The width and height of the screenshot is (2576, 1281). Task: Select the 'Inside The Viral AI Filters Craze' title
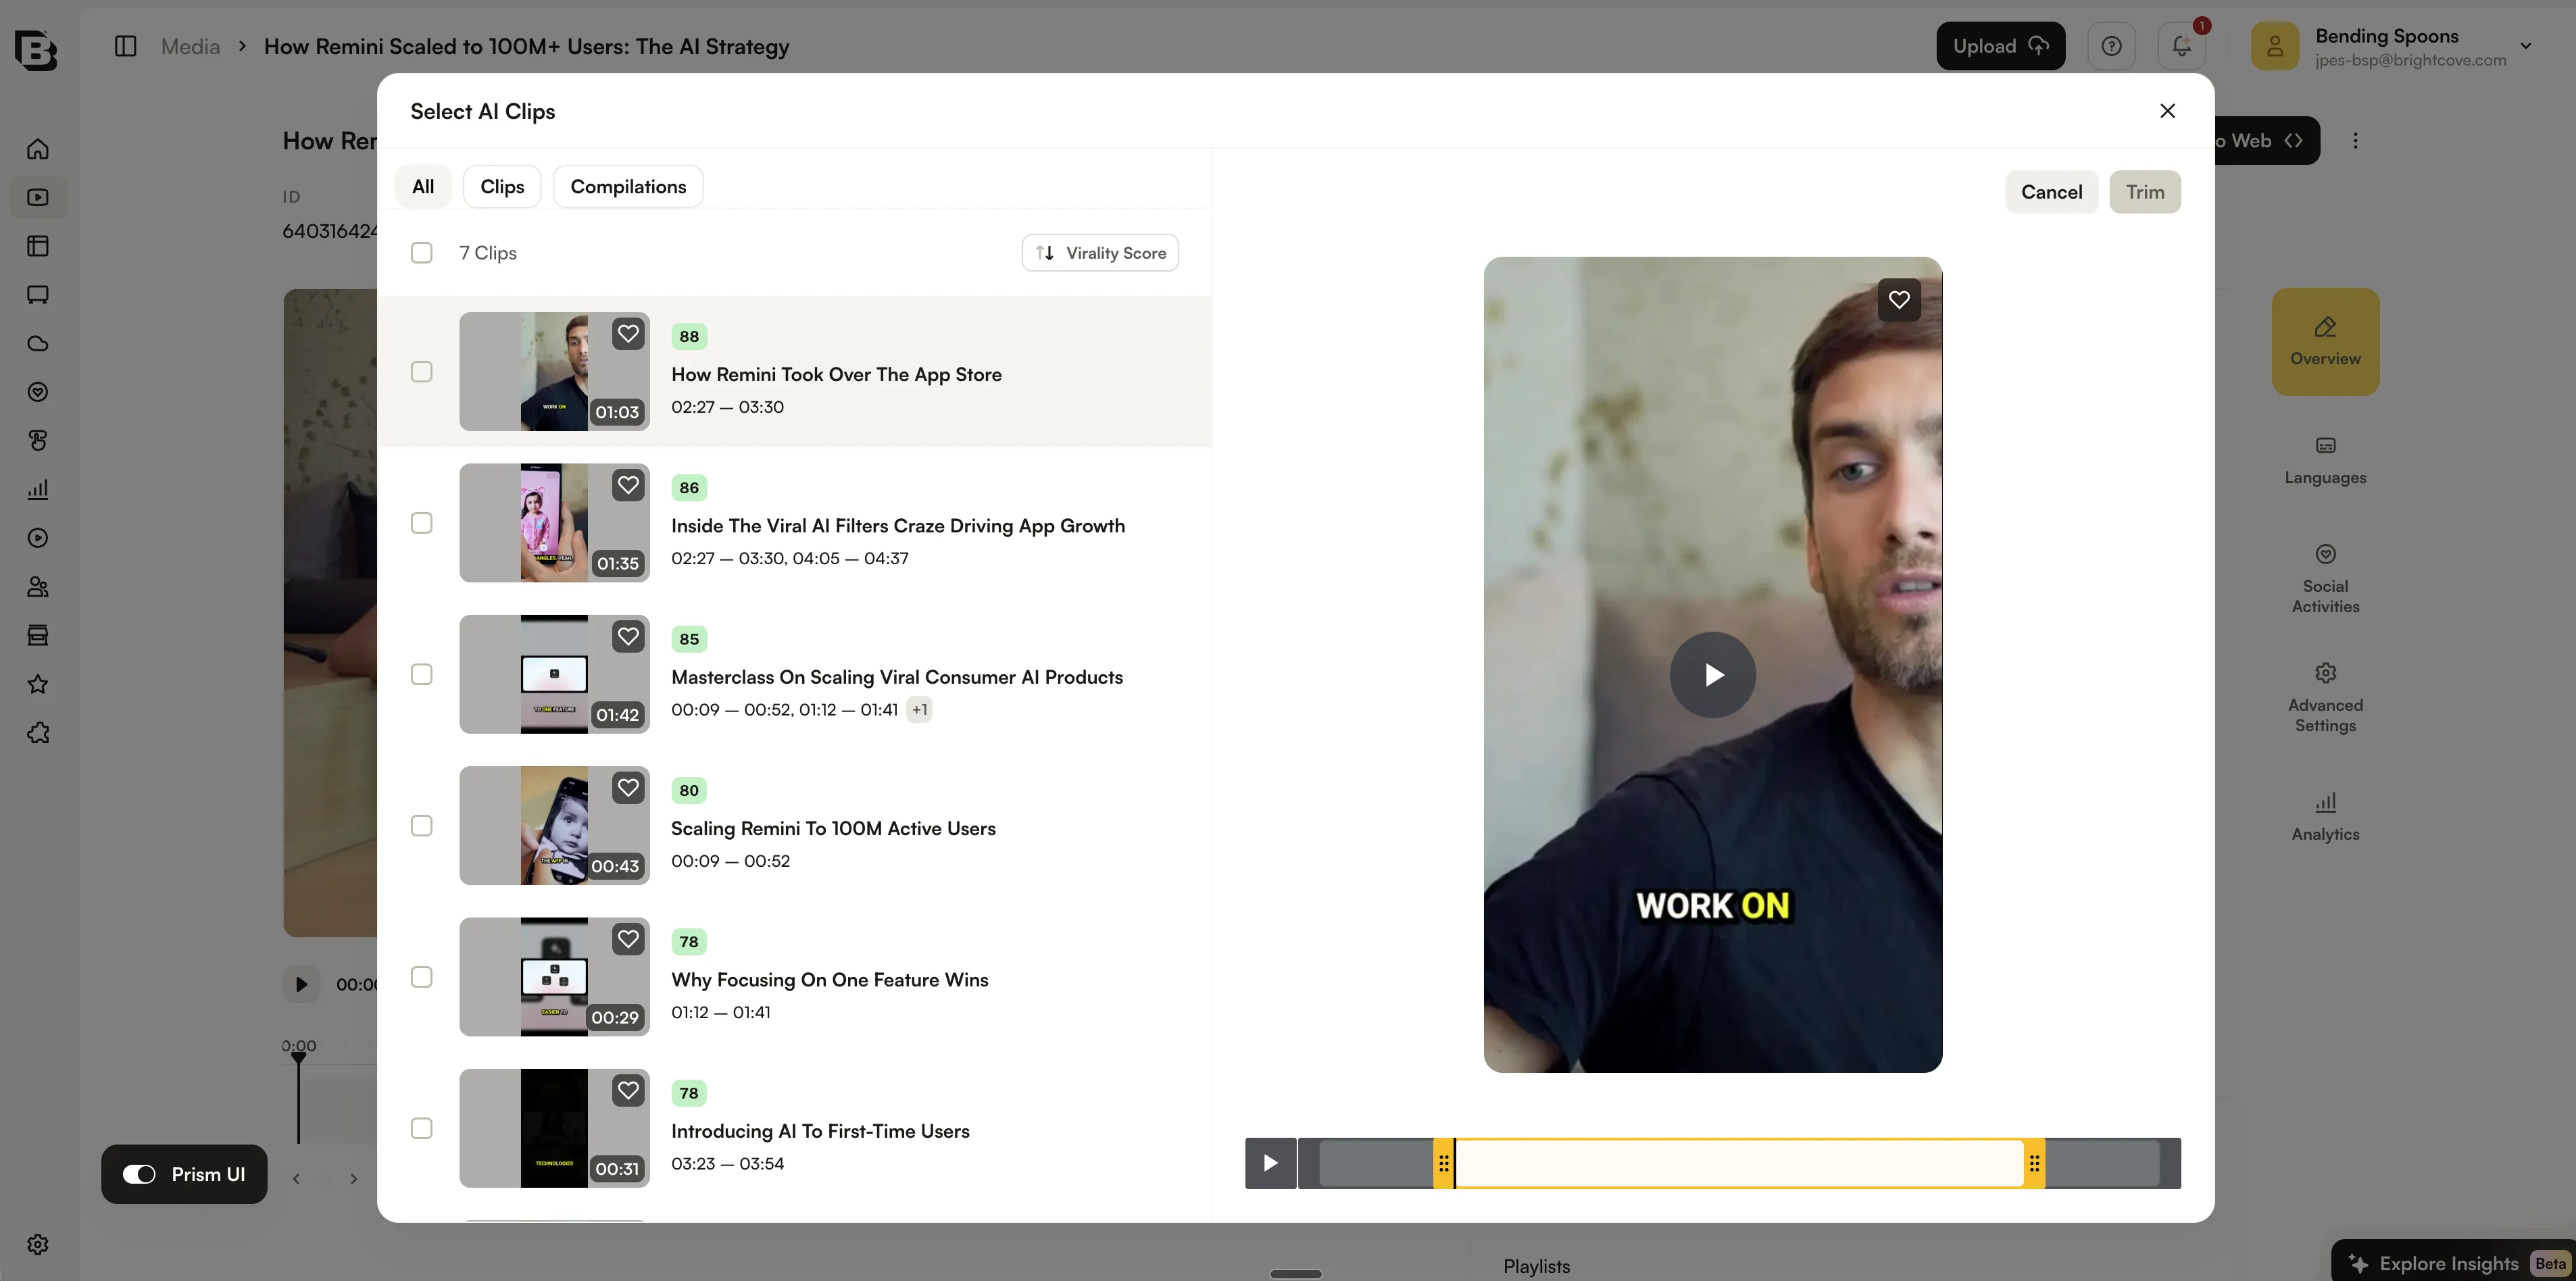898,526
